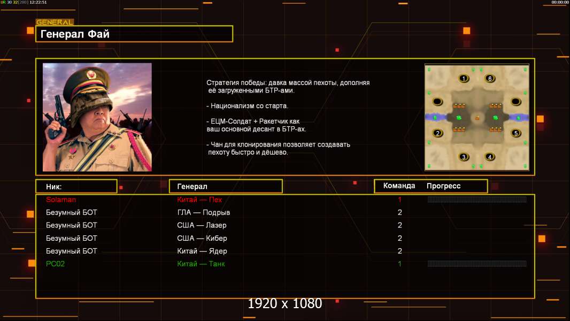The width and height of the screenshot is (570, 321).
Task: Select the red player name 'Solaman'
Action: pyautogui.click(x=61, y=200)
